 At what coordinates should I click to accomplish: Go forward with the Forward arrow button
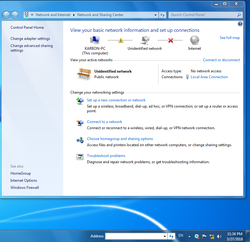tap(15, 15)
